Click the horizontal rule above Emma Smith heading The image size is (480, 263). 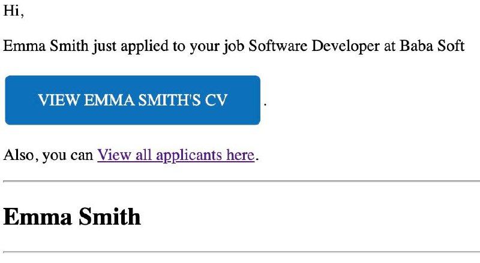tap(242, 181)
